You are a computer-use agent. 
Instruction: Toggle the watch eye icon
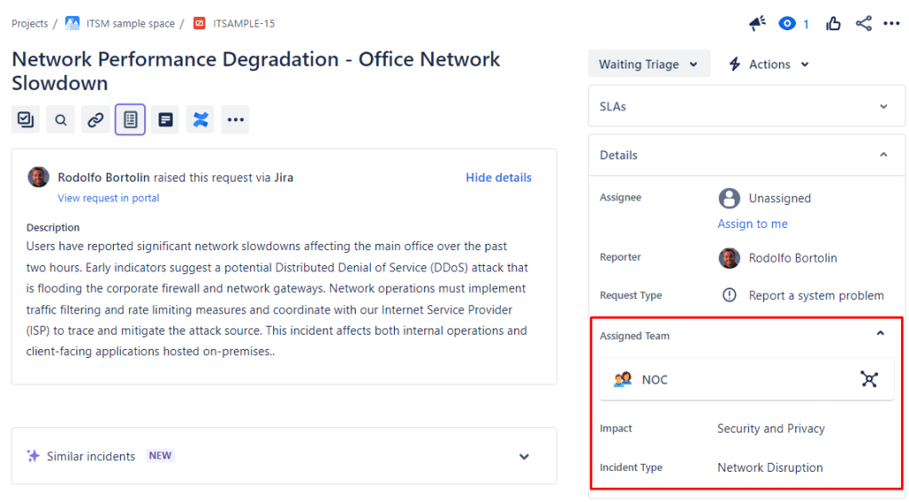(787, 24)
